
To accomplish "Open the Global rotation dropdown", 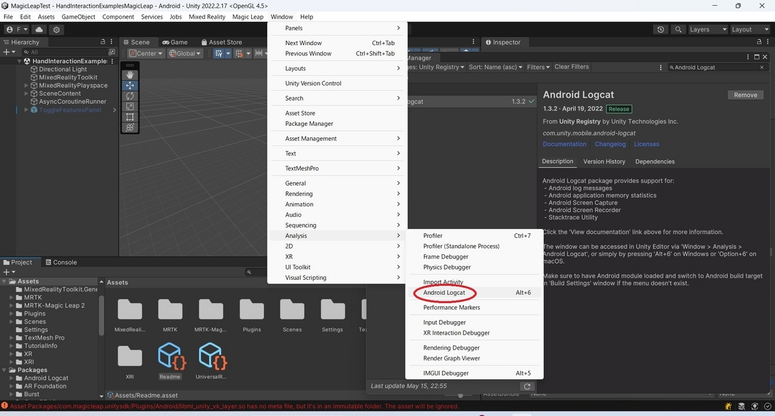I will (x=185, y=54).
